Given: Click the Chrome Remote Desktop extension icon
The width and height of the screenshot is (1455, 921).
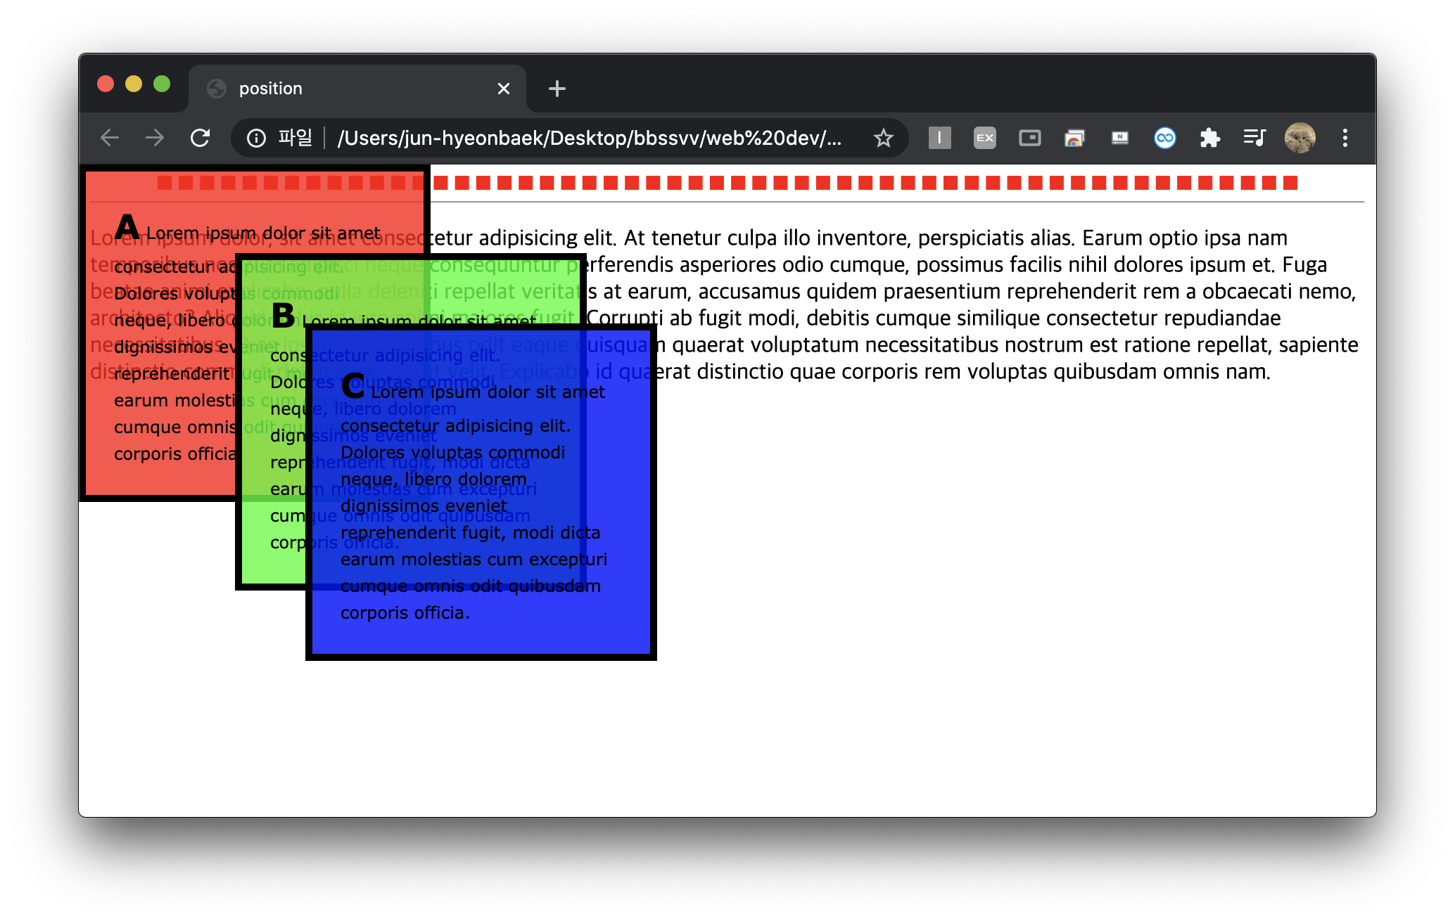Looking at the screenshot, I should click(1074, 138).
